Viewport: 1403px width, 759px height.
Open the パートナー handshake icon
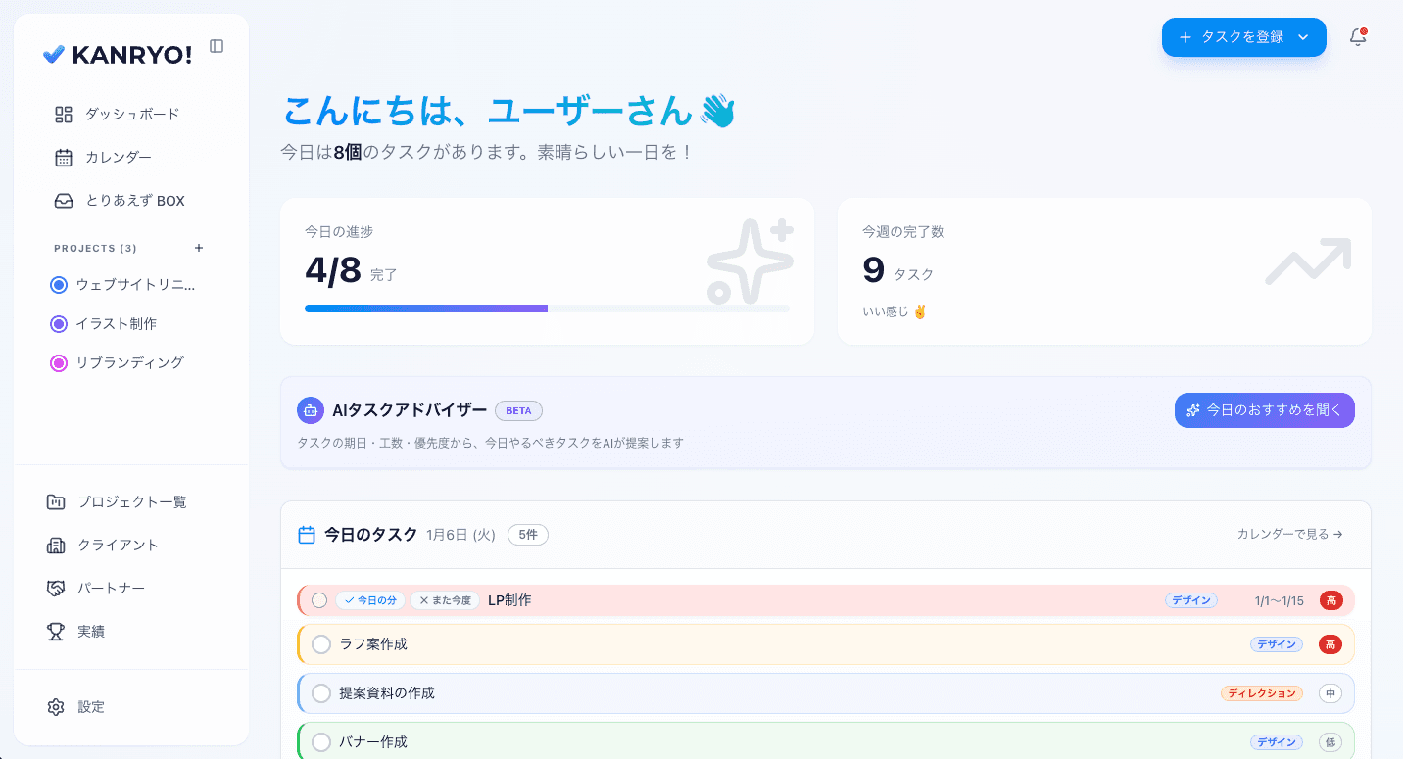(63, 588)
